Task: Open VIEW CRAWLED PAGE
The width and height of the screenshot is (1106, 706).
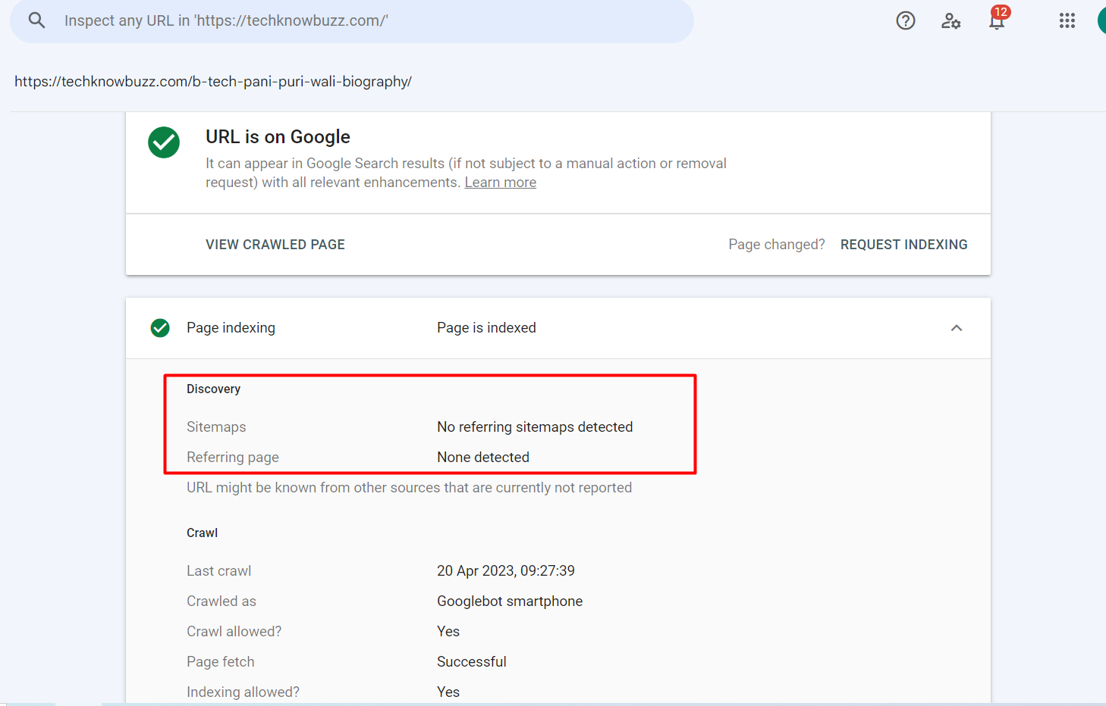Action: pyautogui.click(x=275, y=244)
